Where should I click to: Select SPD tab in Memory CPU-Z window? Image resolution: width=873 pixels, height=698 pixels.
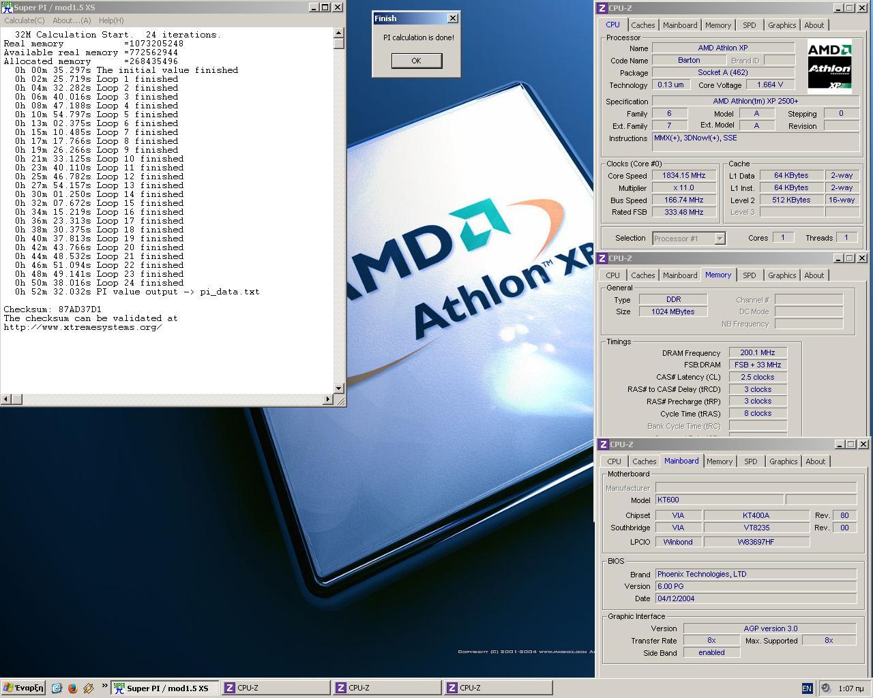coord(749,275)
